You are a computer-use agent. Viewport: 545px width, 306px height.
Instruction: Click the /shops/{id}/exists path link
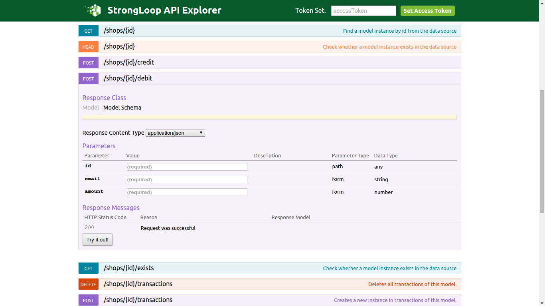[x=129, y=268]
